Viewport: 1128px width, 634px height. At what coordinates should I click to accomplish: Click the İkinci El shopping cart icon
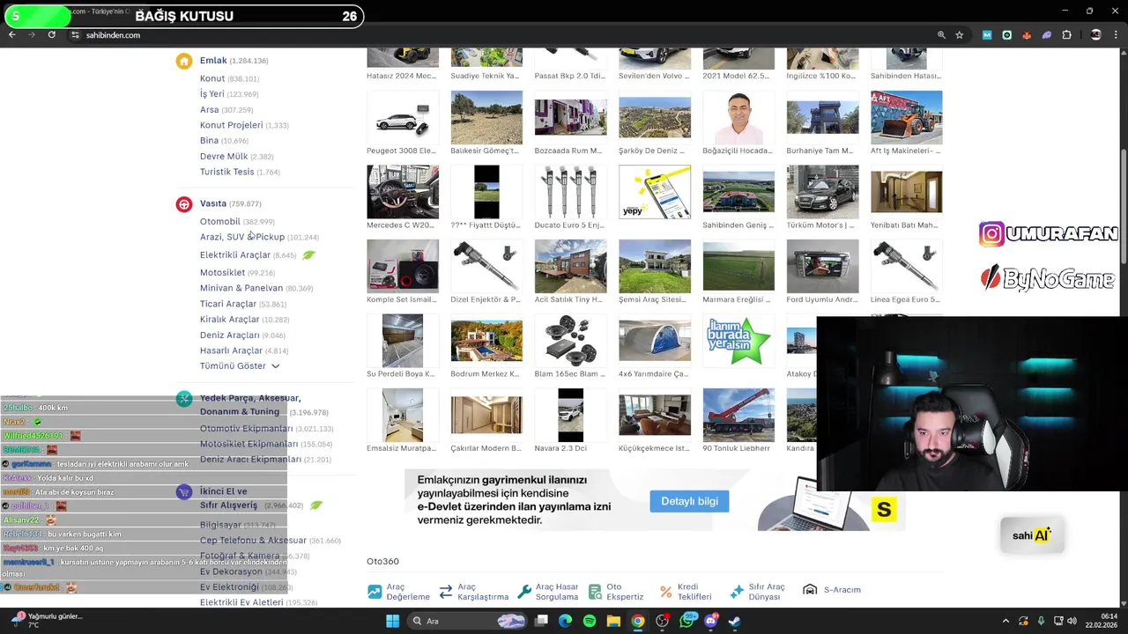[x=183, y=492]
